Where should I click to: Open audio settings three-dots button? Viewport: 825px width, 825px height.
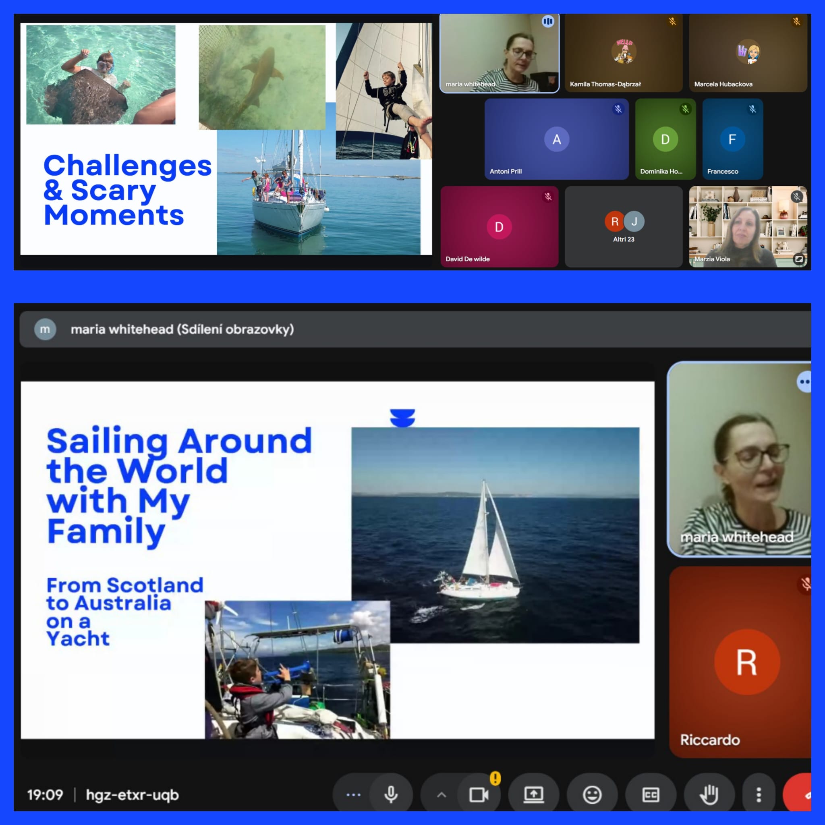point(353,795)
